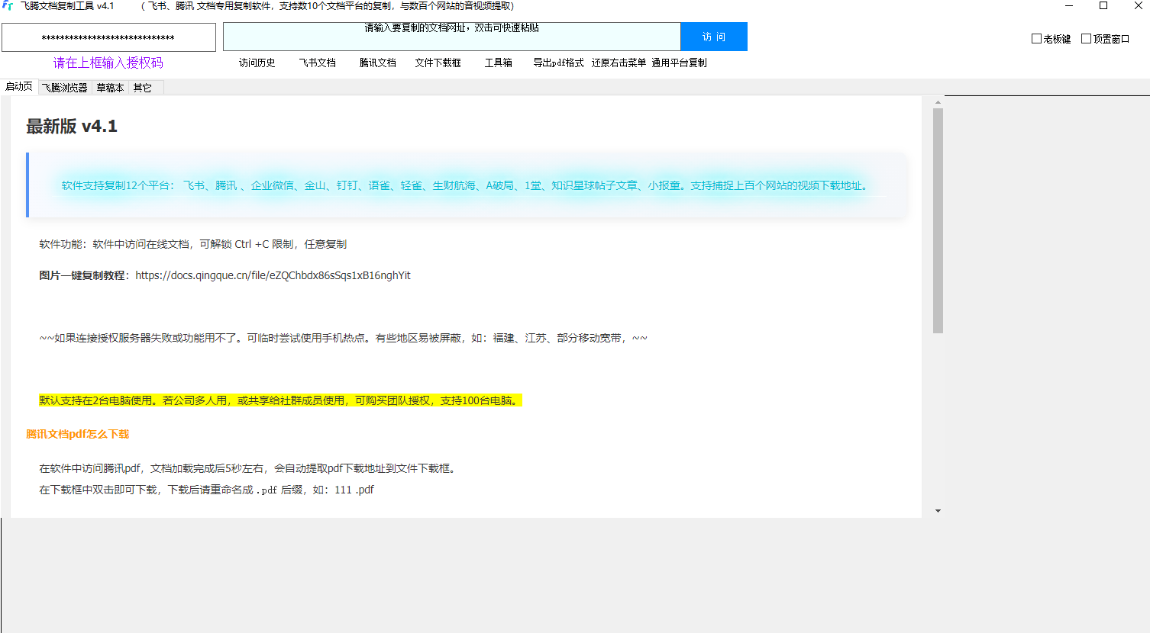Viewport: 1150px width, 633px height.
Task: Click 通用平台复制 in the toolbar
Action: (x=679, y=63)
